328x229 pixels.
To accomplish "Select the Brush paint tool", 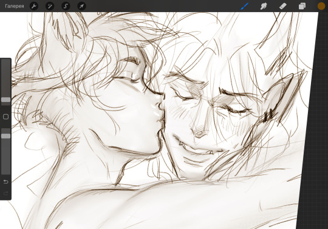I will pyautogui.click(x=245, y=6).
